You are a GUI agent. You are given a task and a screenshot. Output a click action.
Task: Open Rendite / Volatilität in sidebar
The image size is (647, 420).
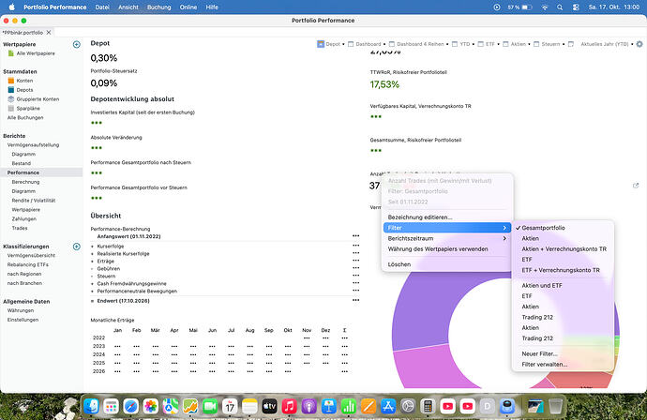[x=34, y=200]
